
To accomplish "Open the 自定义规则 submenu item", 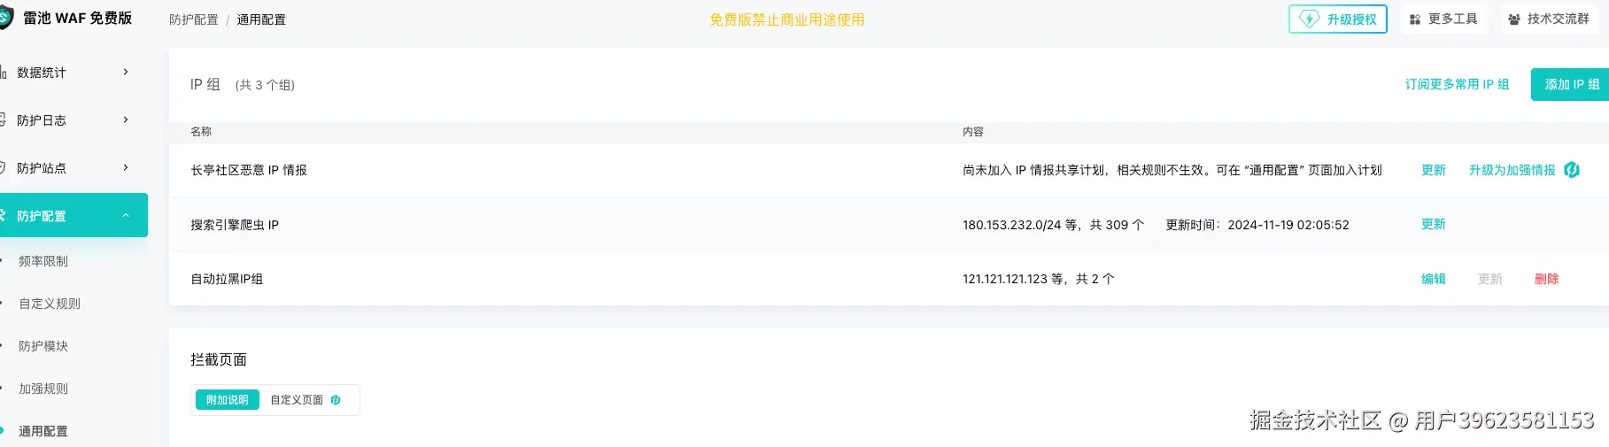I will click(50, 304).
